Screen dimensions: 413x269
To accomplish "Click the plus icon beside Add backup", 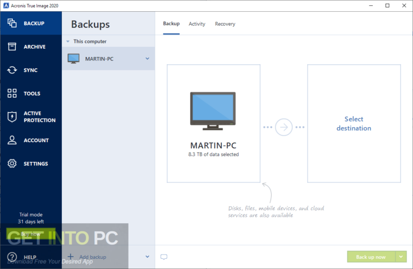I will pos(70,256).
